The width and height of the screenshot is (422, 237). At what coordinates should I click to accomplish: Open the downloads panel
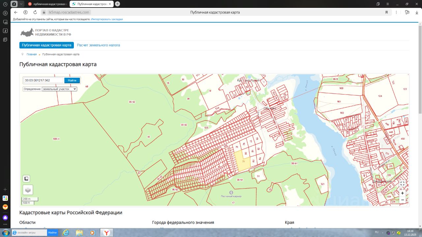click(x=416, y=12)
